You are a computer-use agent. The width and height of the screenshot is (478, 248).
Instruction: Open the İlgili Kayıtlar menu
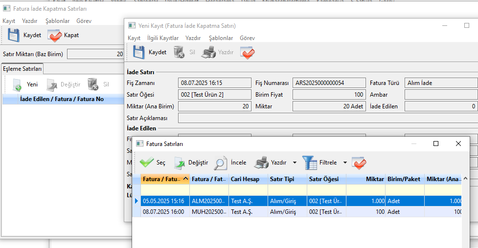click(163, 38)
